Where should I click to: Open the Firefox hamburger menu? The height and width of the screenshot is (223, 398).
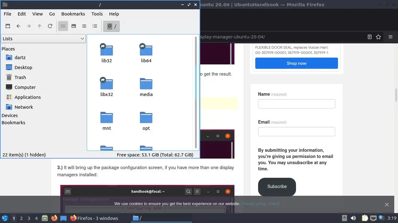(x=391, y=37)
